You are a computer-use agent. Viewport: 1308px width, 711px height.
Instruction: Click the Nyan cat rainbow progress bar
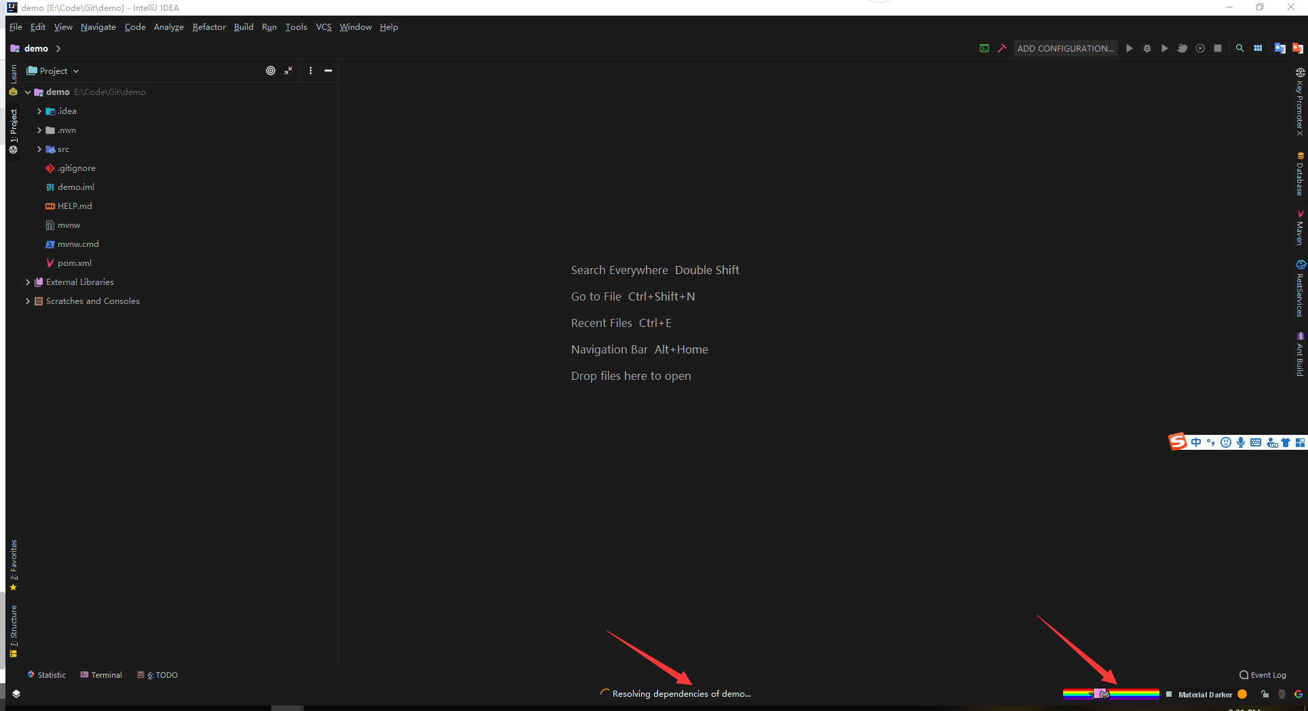[1111, 693]
